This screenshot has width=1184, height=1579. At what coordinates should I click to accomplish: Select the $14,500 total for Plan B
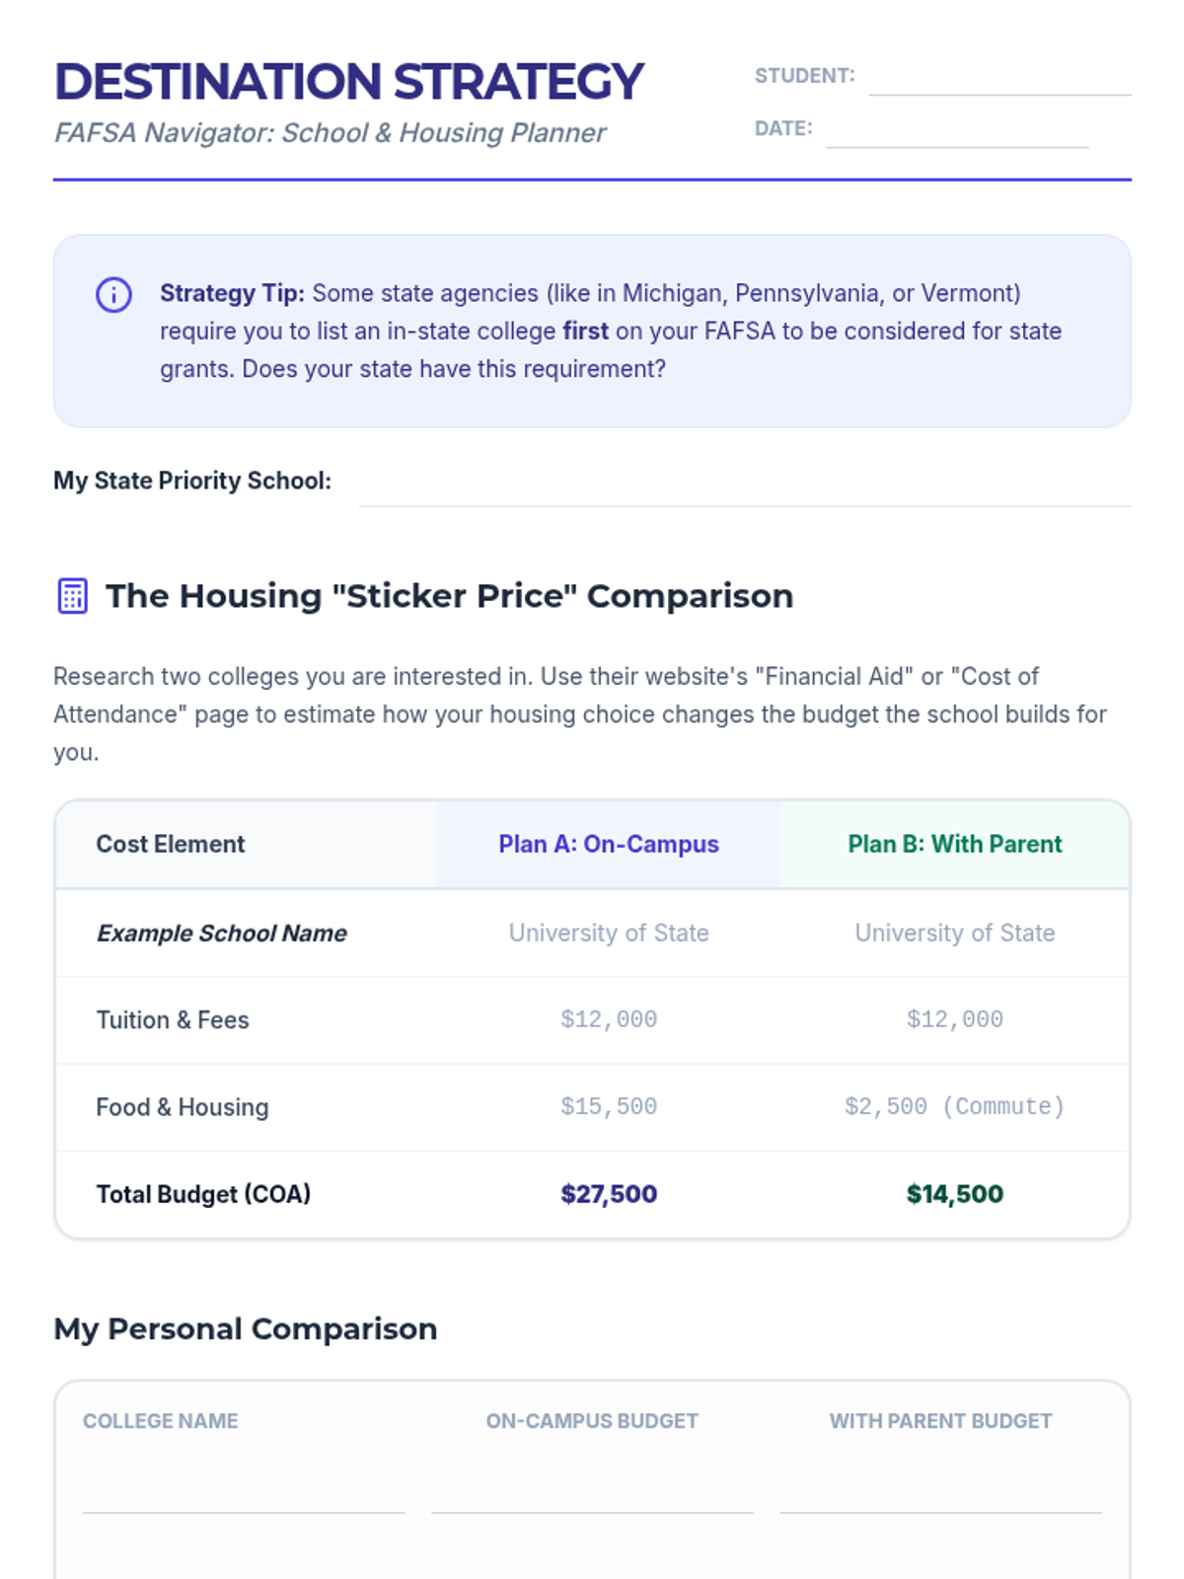pyautogui.click(x=954, y=1194)
